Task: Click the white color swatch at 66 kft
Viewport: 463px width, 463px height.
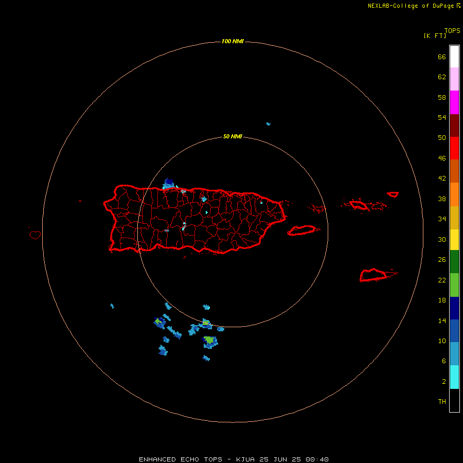Action: click(x=454, y=57)
